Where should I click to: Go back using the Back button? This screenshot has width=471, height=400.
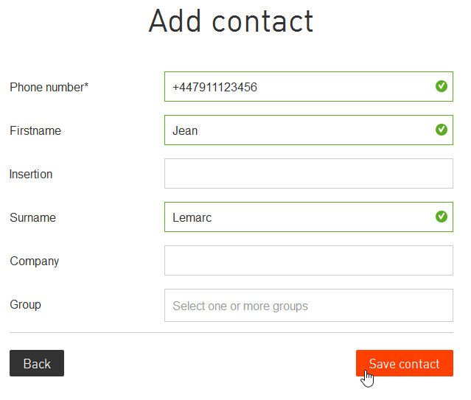37,363
